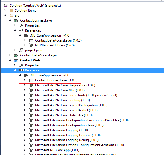Viewport: 164px width, 155px height.
Task: Expand the NETStandard.Library (1.6.0) node
Action: coord(25,45)
